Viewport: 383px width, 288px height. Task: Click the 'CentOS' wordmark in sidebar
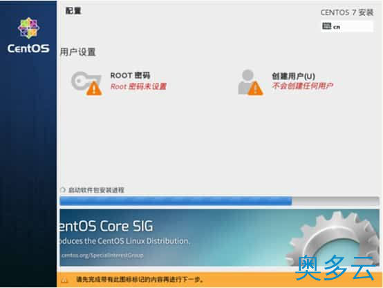pos(28,48)
